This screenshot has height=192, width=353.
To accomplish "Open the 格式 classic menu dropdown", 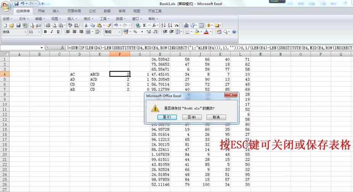I will coord(88,19).
